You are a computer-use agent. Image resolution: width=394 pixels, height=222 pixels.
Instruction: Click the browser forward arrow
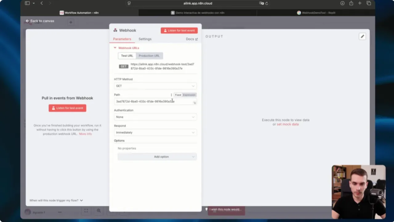[50, 3]
